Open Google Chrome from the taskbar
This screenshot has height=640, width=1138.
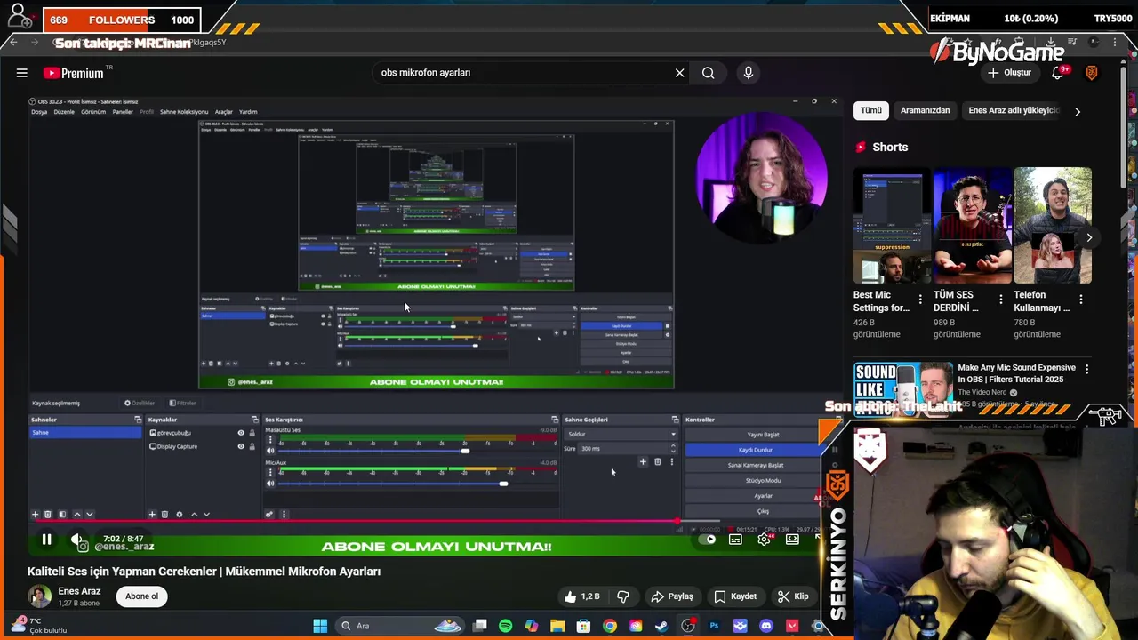[609, 626]
